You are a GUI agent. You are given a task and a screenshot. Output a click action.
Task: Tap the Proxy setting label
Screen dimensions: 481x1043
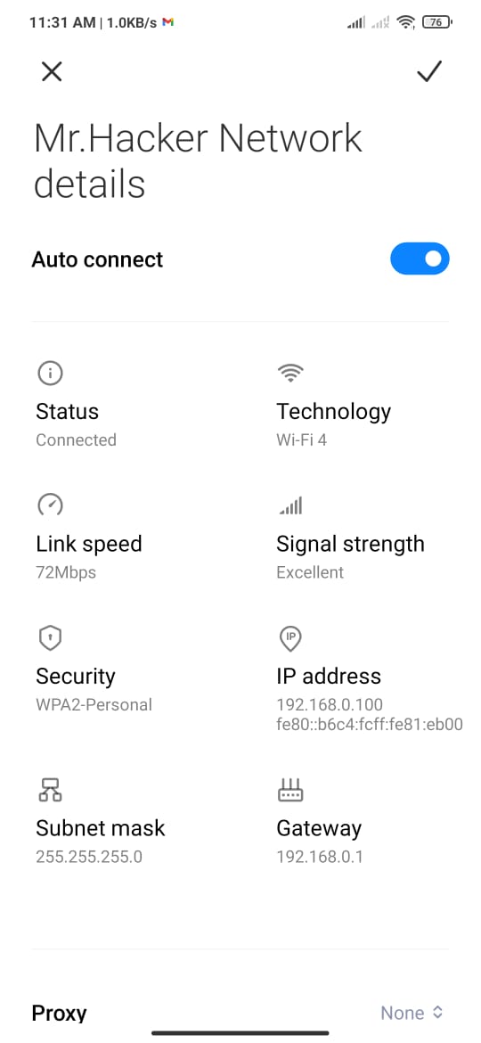pos(59,1013)
